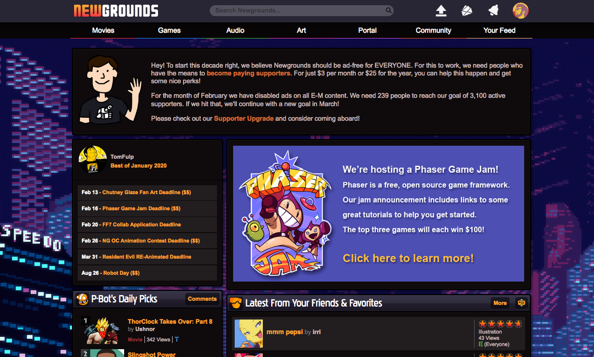The image size is (594, 357).
Task: Open the private messages envelope icon
Action: [x=467, y=10]
